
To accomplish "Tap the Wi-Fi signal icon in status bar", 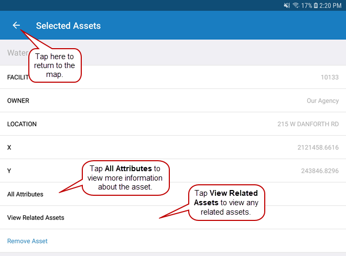I will [296, 5].
